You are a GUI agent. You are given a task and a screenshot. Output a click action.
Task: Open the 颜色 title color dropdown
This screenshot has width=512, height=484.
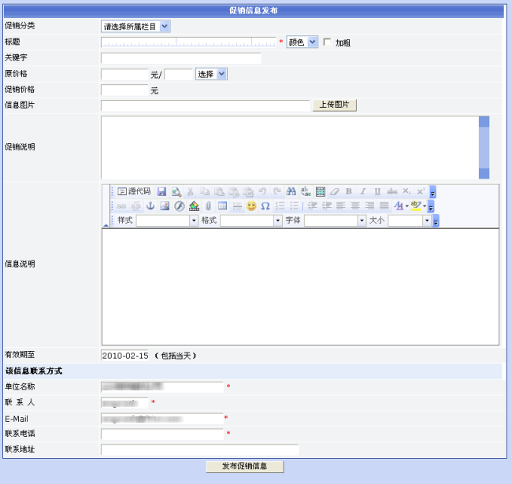302,42
